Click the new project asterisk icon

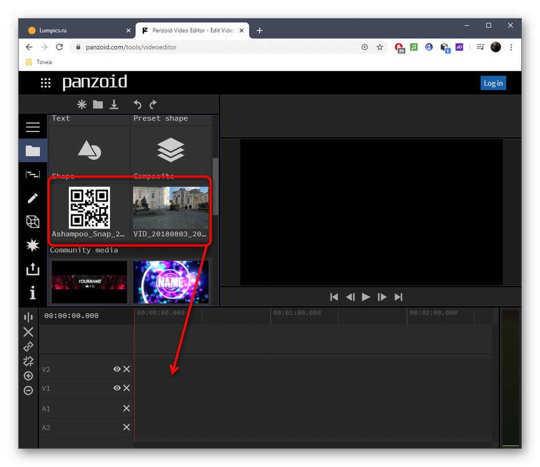pyautogui.click(x=82, y=105)
